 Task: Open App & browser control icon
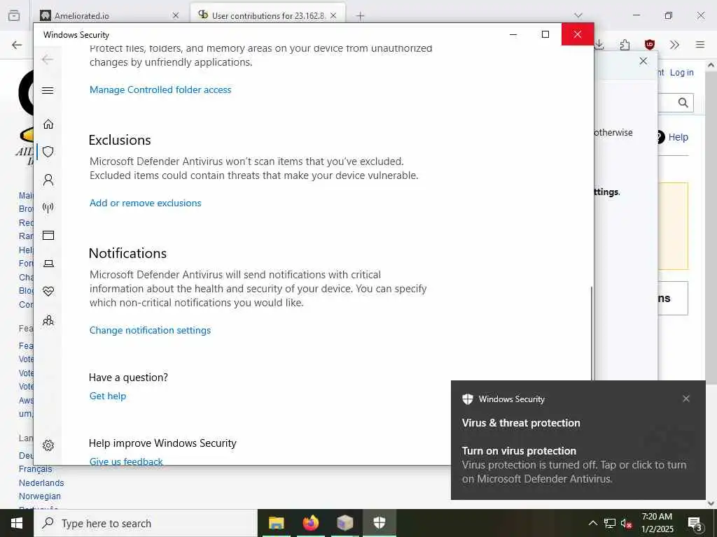[48, 236]
